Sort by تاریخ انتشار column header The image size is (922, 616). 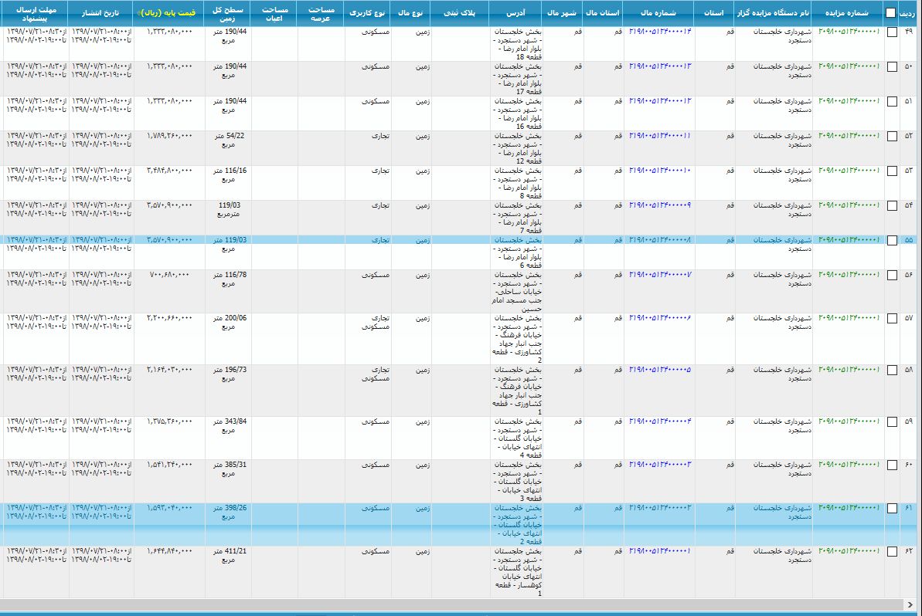101,13
